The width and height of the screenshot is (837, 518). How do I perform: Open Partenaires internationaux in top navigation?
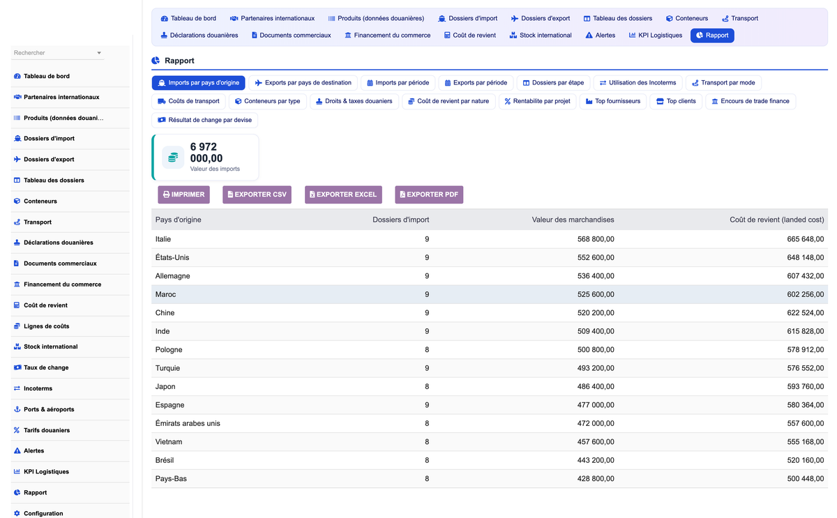[x=272, y=18]
